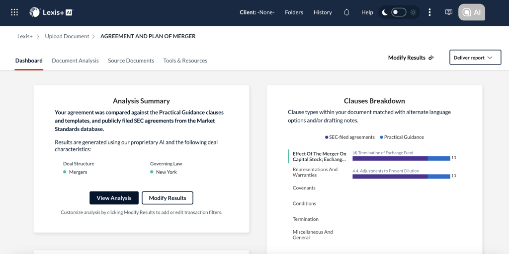Image resolution: width=509 pixels, height=254 pixels.
Task: Open the AI assistant button
Action: pyautogui.click(x=471, y=12)
